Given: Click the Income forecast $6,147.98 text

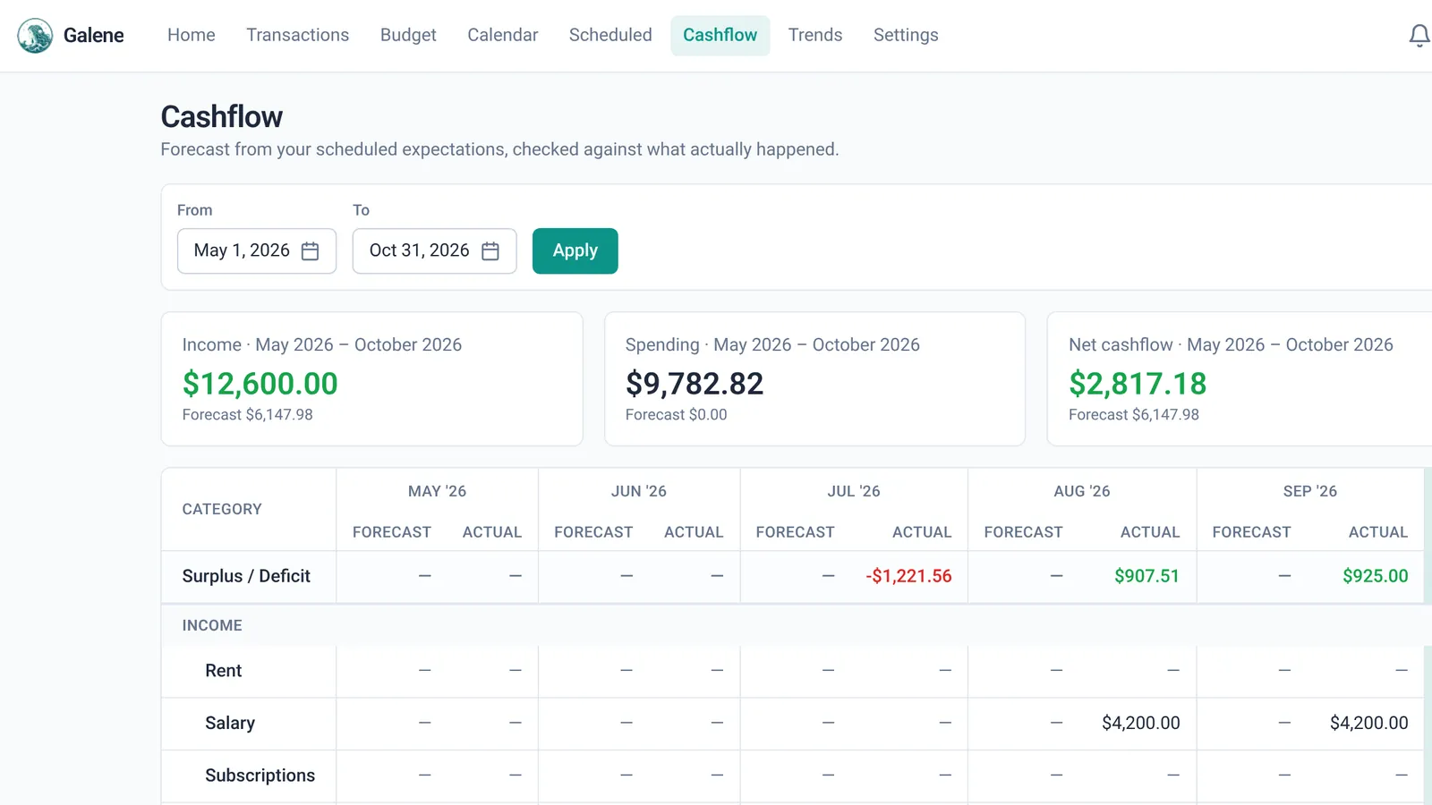Looking at the screenshot, I should (x=248, y=415).
